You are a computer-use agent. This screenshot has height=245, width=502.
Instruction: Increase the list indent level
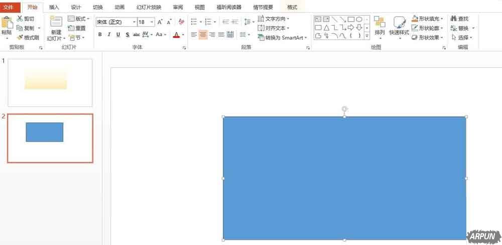point(234,22)
